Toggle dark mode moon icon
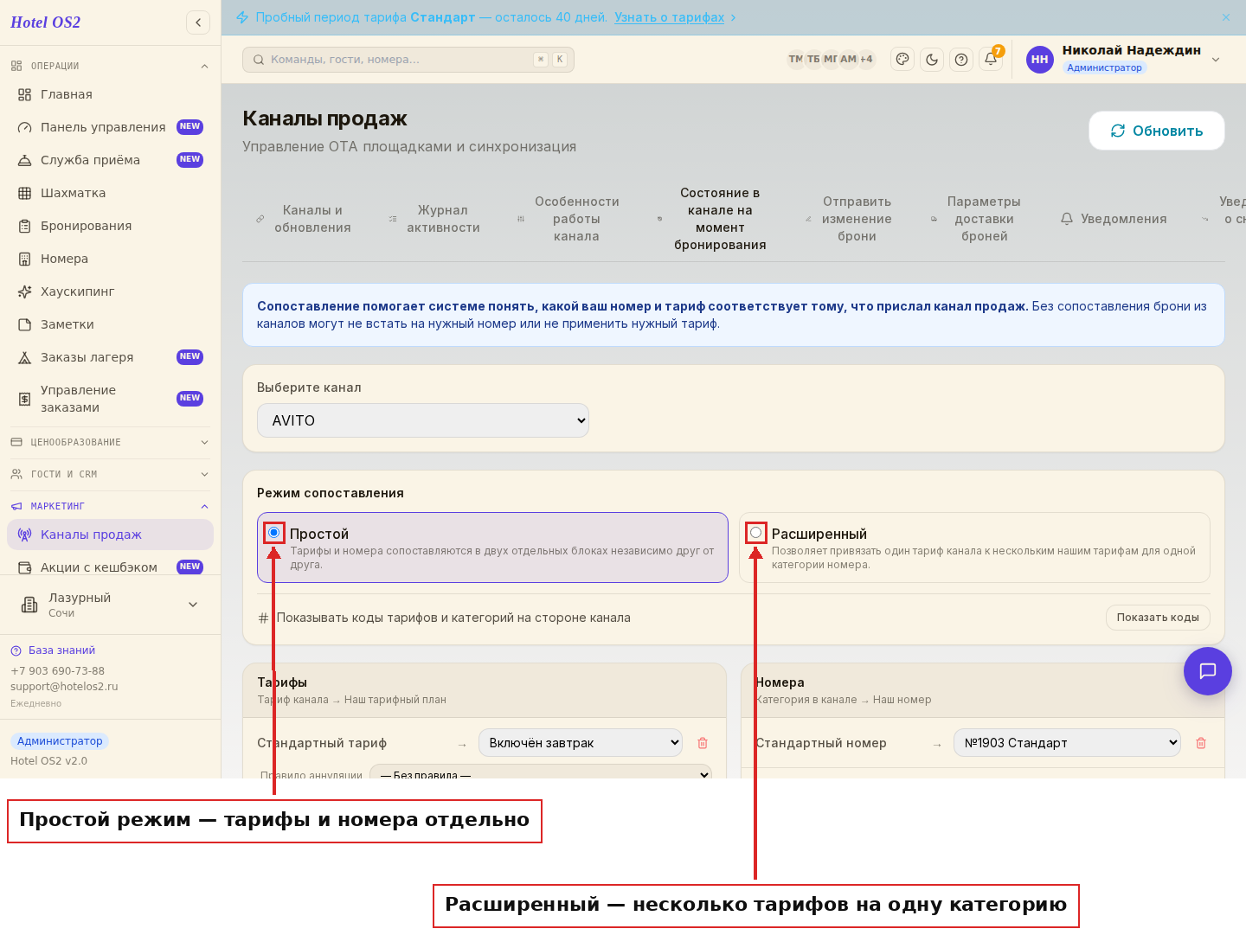 pyautogui.click(x=932, y=60)
